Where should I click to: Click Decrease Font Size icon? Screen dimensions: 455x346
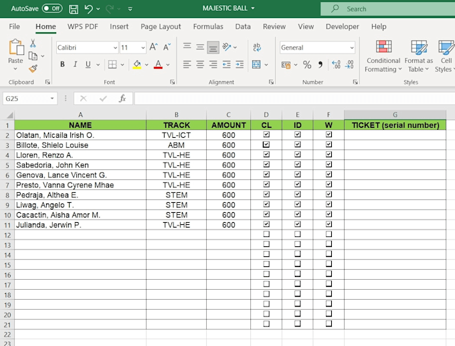pos(167,47)
